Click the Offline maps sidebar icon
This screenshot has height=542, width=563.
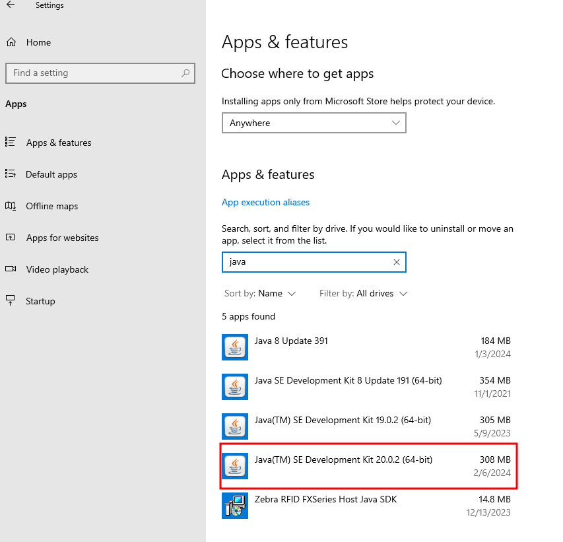tap(11, 206)
